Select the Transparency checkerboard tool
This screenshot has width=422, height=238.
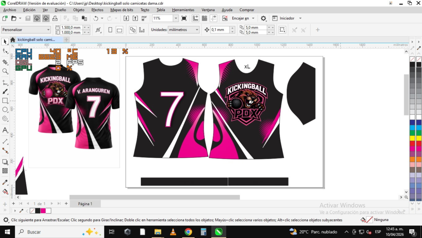(5, 171)
